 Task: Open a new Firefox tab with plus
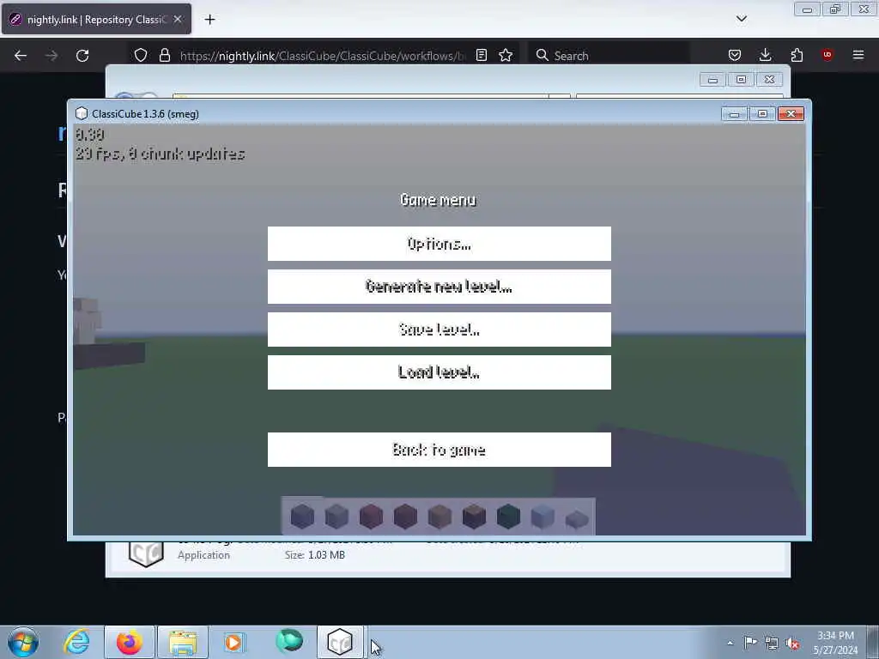point(209,20)
